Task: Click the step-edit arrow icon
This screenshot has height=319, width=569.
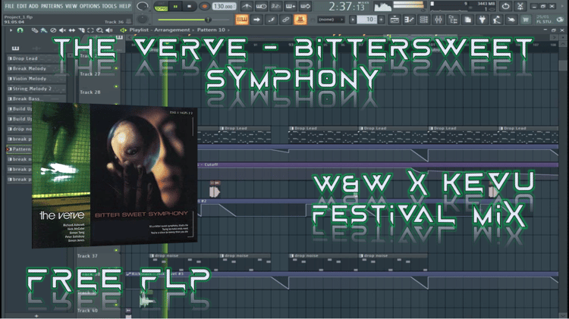Action: click(256, 20)
